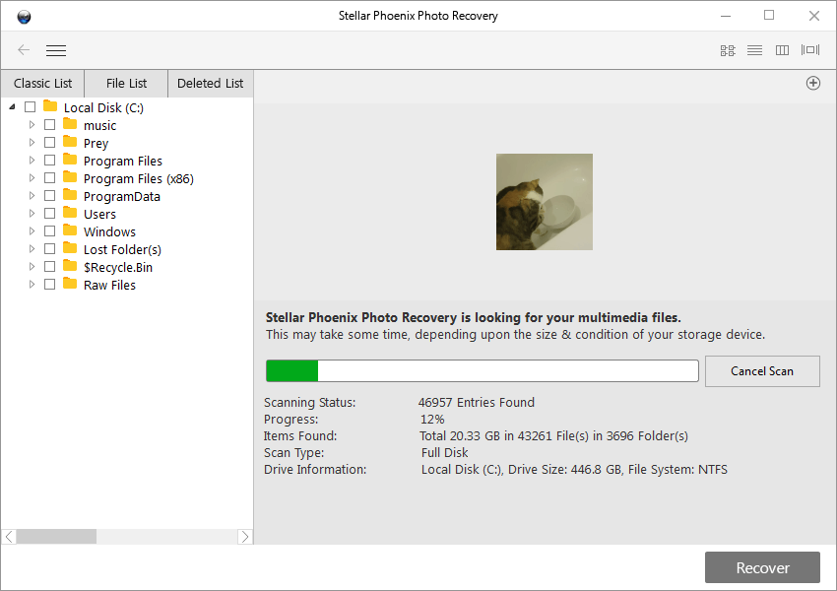Image resolution: width=837 pixels, height=591 pixels.
Task: Open the File List tab
Action: pyautogui.click(x=126, y=84)
